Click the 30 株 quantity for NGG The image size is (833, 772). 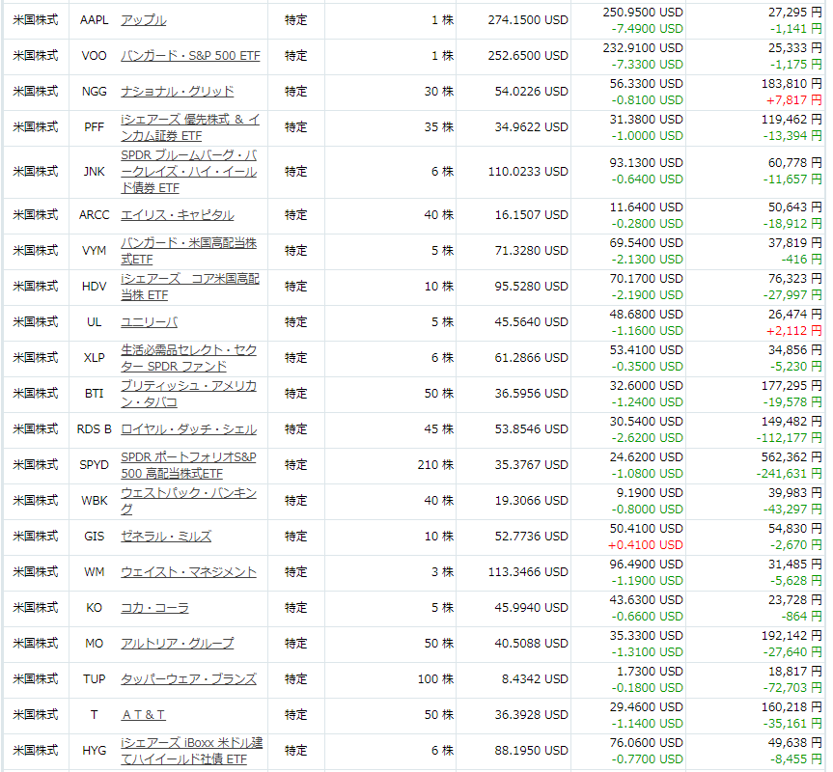coord(439,92)
